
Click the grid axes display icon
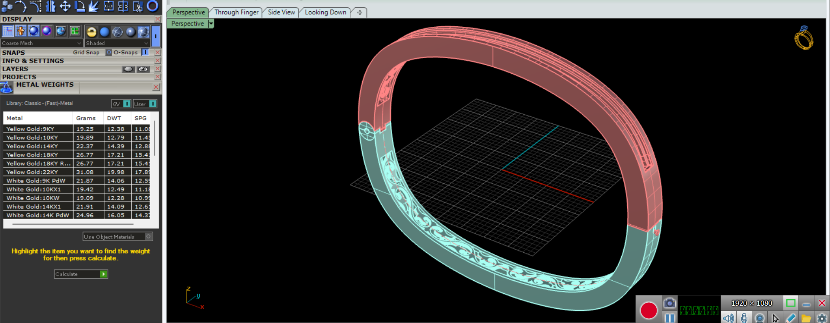[8, 31]
